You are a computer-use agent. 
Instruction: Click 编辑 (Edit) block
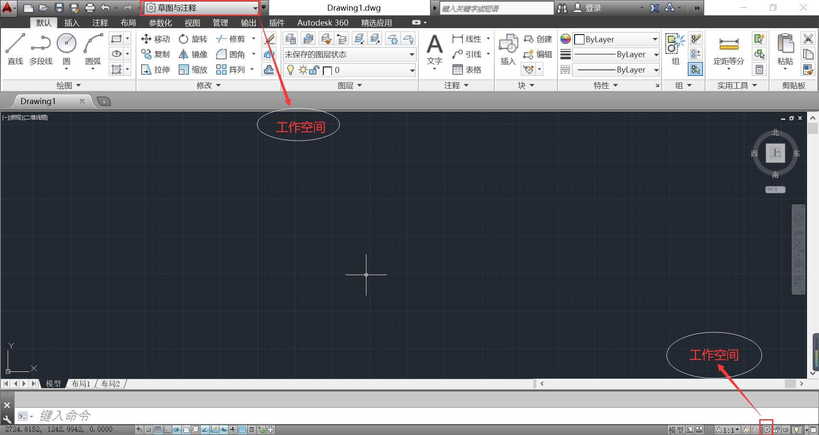click(x=538, y=54)
